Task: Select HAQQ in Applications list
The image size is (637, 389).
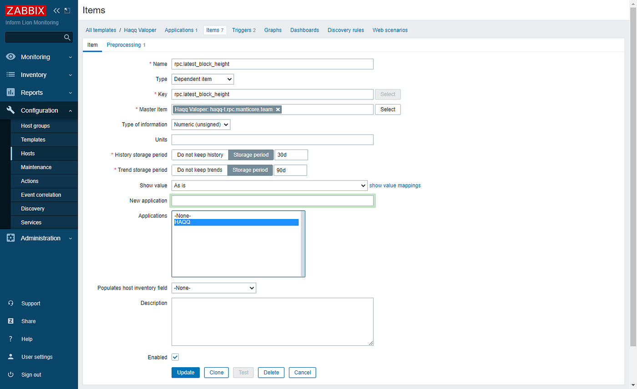Action: 236,222
